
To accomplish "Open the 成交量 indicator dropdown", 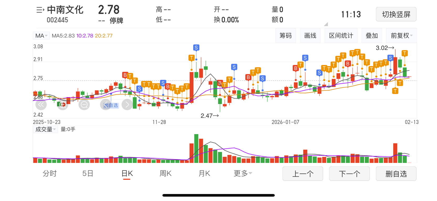I will (x=45, y=129).
